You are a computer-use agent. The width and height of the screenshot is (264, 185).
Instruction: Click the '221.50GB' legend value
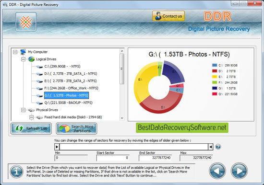point(231,94)
